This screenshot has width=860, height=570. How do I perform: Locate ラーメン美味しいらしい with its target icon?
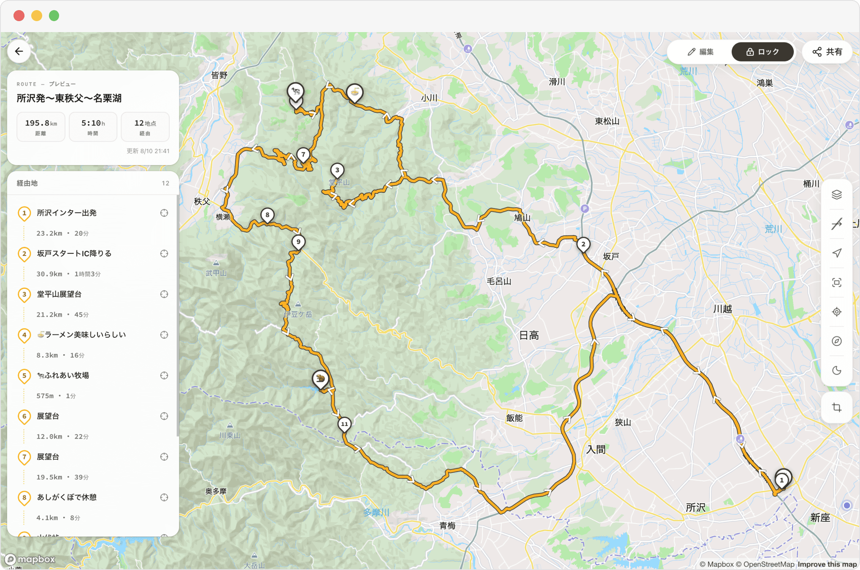164,335
